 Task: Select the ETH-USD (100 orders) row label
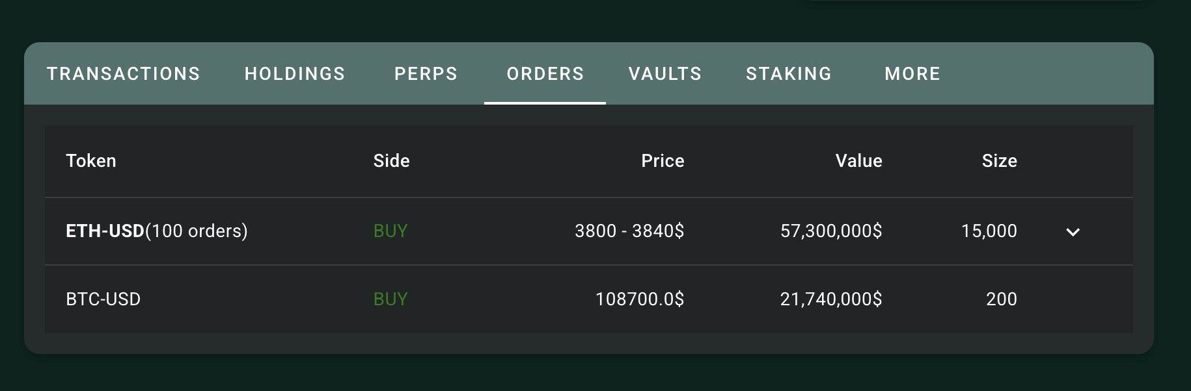157,231
